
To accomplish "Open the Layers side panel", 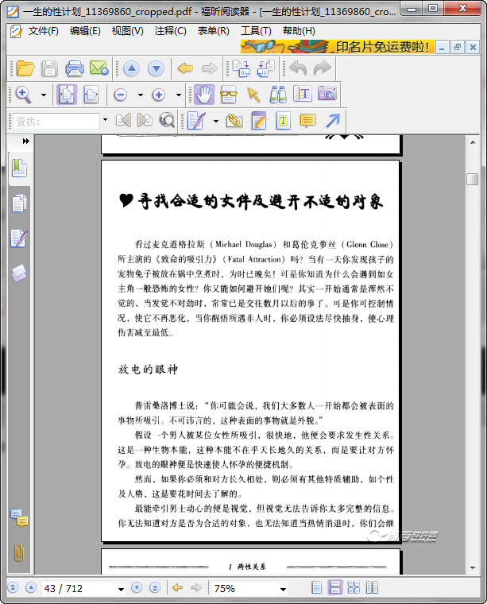I will point(19,273).
